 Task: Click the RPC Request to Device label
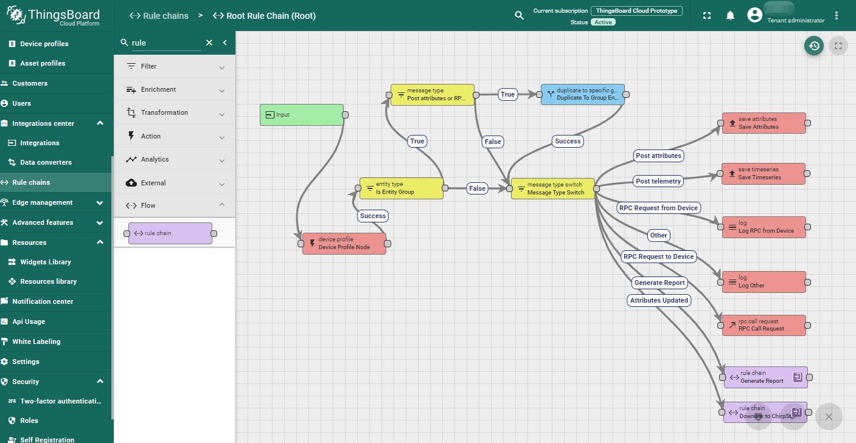(x=658, y=256)
